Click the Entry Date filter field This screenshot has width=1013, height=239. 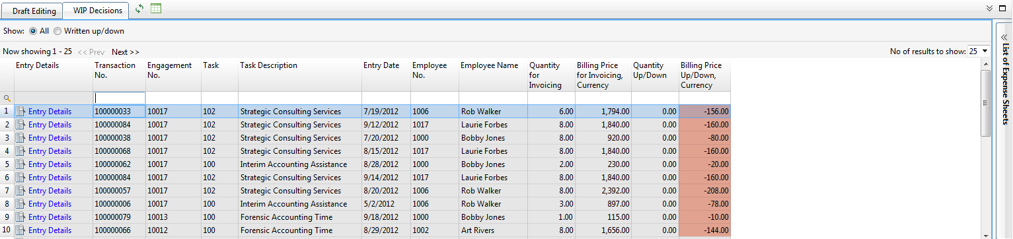pos(386,98)
